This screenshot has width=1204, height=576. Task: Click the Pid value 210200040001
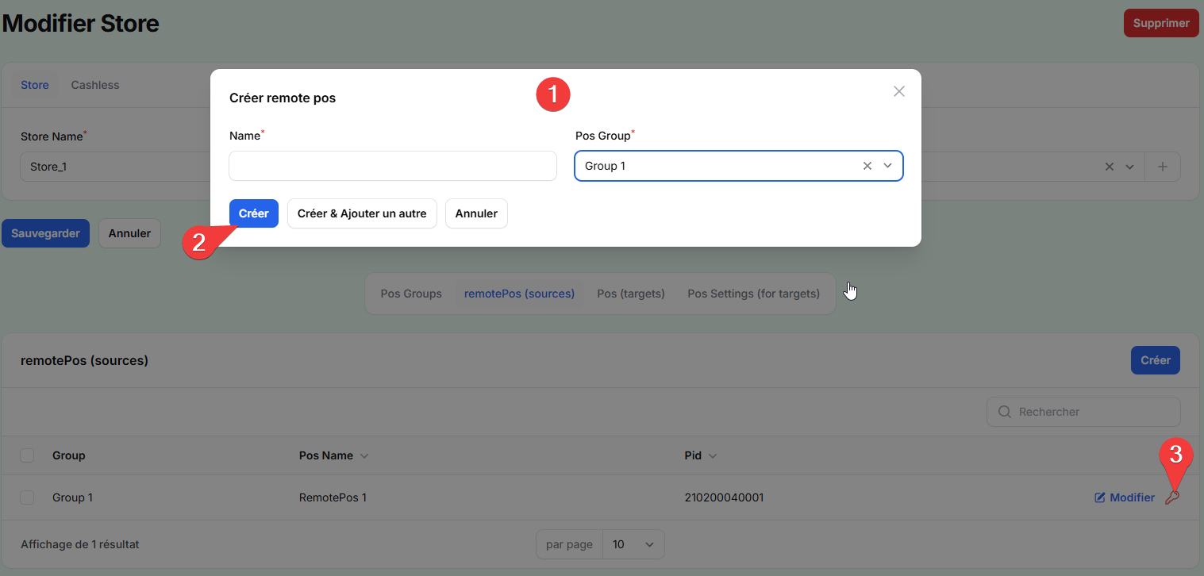[724, 497]
